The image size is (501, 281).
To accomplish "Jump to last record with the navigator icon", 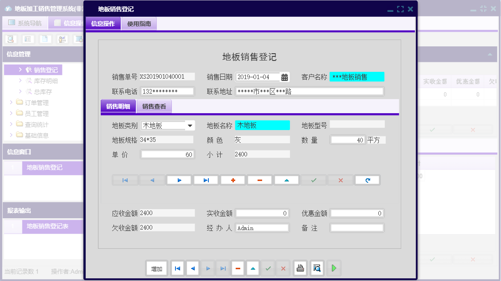I will point(206,180).
